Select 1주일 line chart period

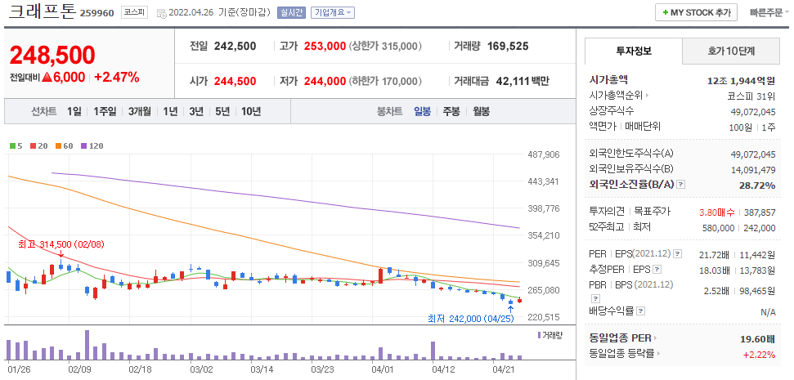[105, 111]
